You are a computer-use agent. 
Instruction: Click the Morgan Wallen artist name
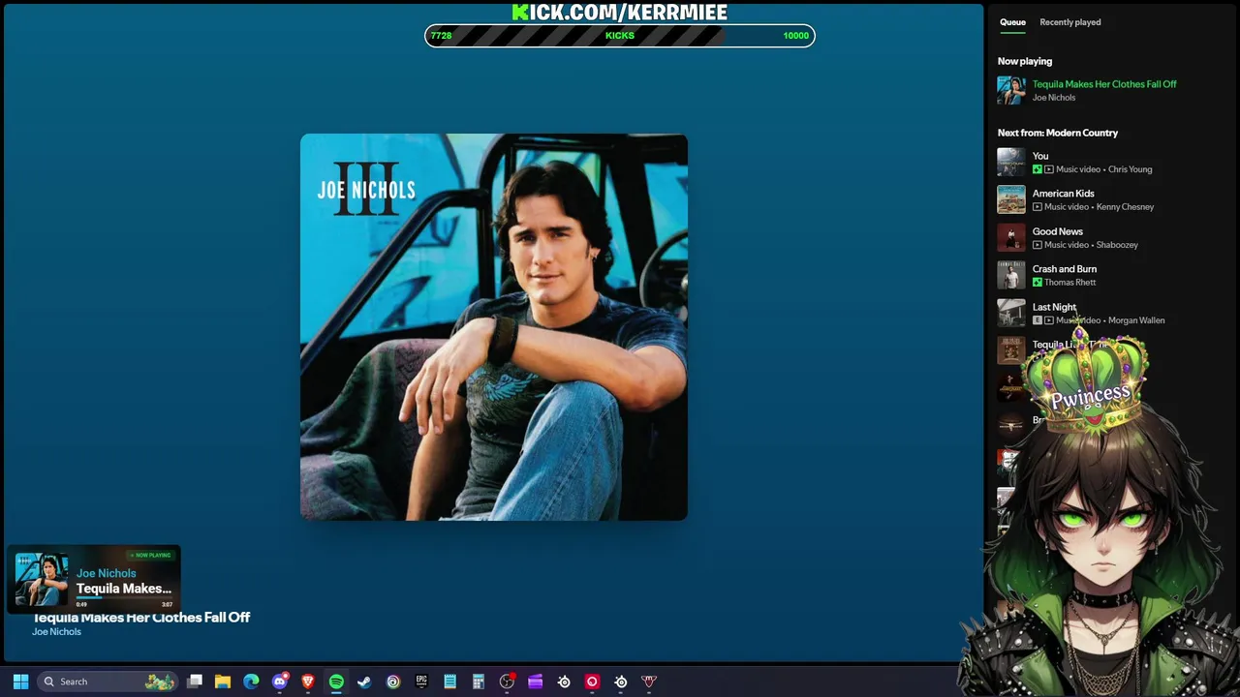click(x=1136, y=320)
